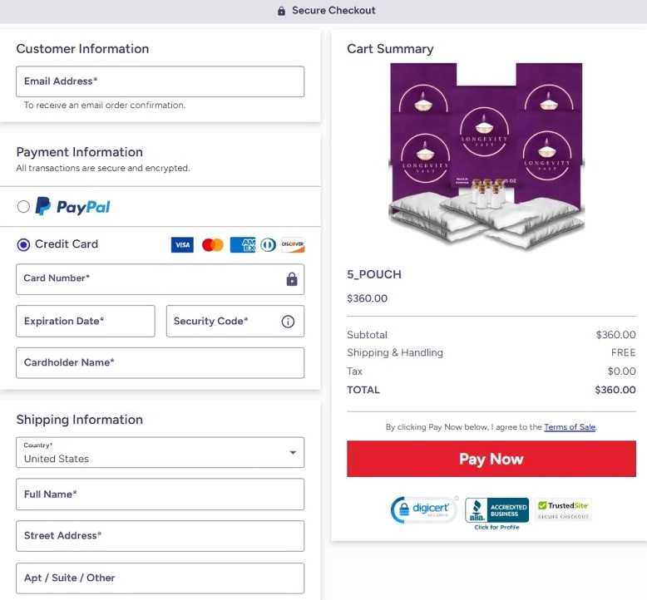The width and height of the screenshot is (647, 600).
Task: Open the Terms of Sale link
Action: [570, 427]
